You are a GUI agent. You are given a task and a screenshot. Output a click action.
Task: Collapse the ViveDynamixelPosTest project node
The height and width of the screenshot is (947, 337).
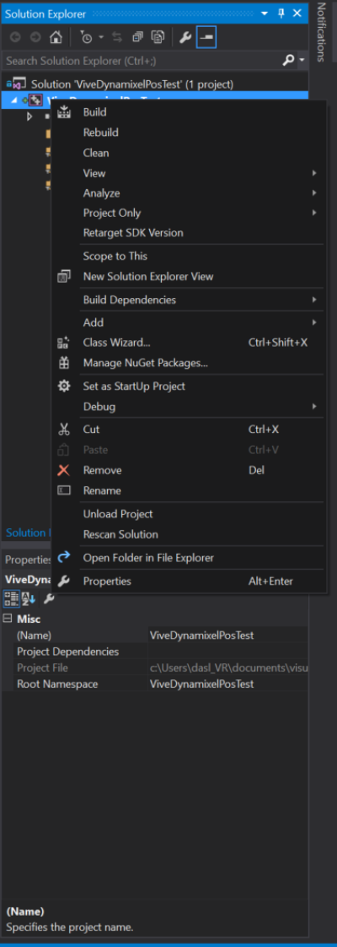tap(14, 100)
